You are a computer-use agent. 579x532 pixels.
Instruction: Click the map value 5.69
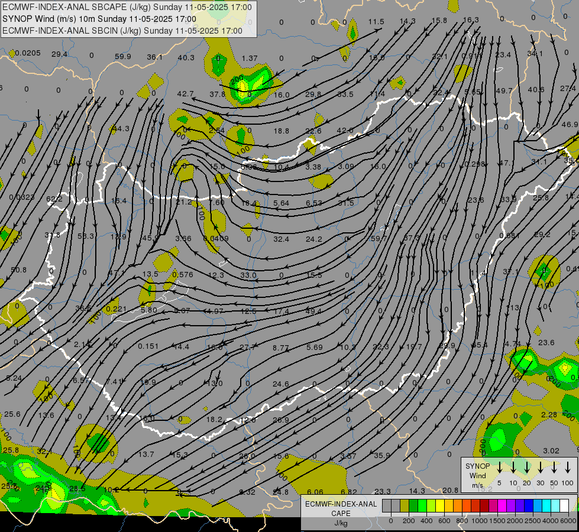tap(315, 348)
